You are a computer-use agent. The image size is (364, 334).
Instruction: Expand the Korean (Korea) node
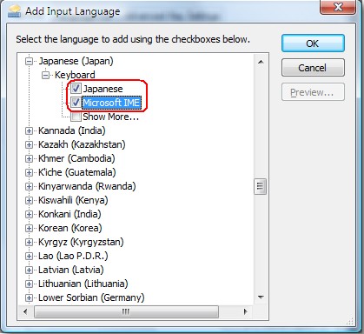(x=29, y=228)
